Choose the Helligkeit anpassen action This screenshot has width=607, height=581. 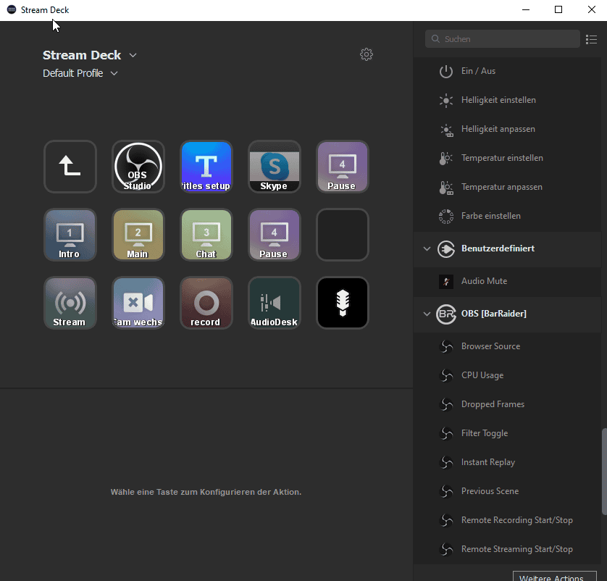tap(507, 129)
